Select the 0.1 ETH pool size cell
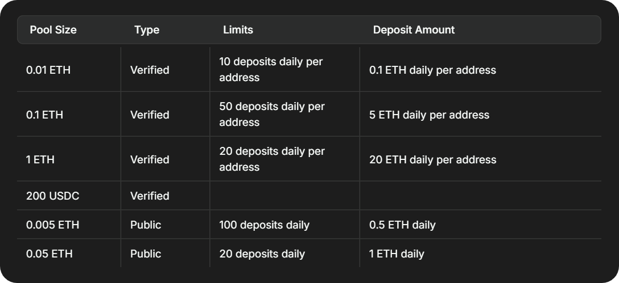Image resolution: width=619 pixels, height=283 pixels. pos(44,115)
